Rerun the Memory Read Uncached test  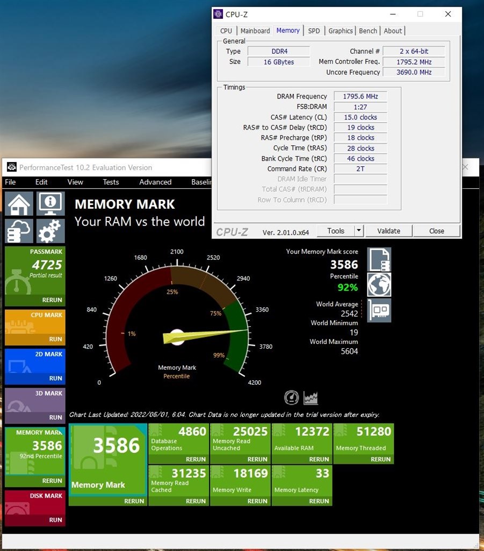(x=257, y=460)
